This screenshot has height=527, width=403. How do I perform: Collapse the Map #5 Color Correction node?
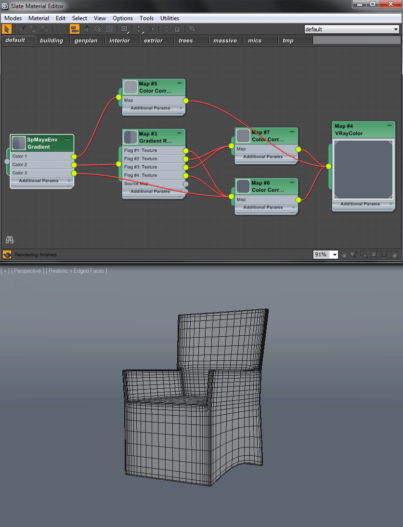click(180, 83)
